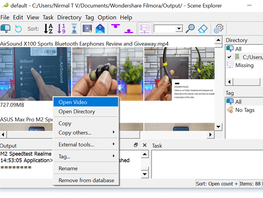
Task: Choose Remove from database
Action: pos(86,180)
